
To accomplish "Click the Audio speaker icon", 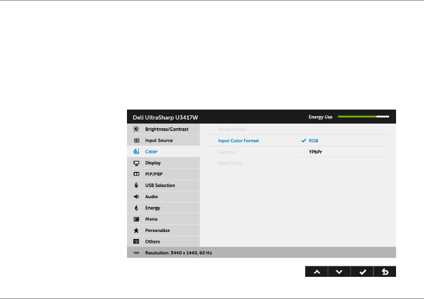I will tap(136, 197).
